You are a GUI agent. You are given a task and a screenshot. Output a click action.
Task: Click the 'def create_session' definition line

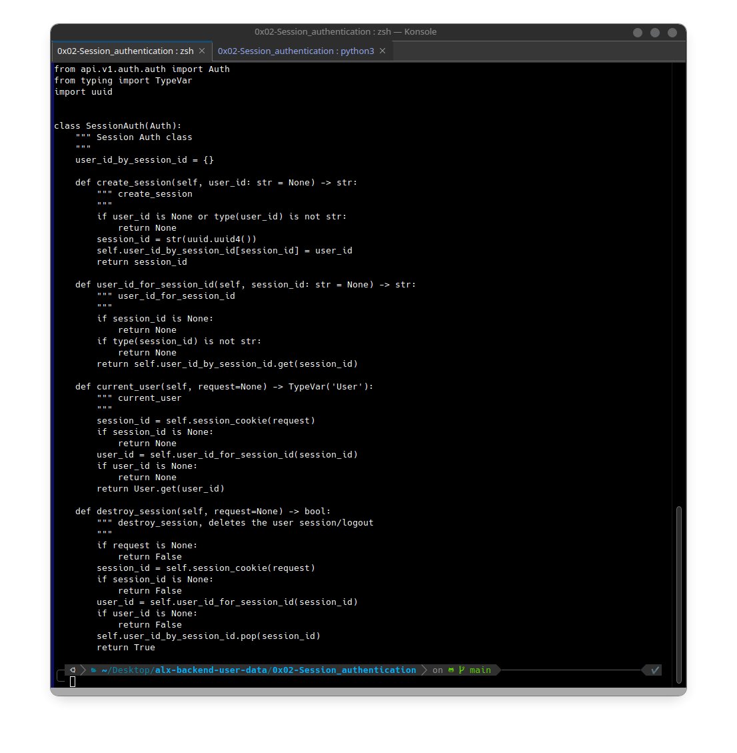pyautogui.click(x=217, y=183)
